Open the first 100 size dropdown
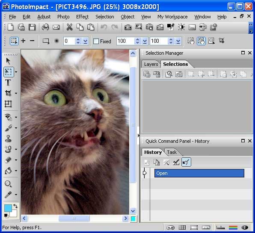This screenshot has height=233, width=255. pos(145,41)
